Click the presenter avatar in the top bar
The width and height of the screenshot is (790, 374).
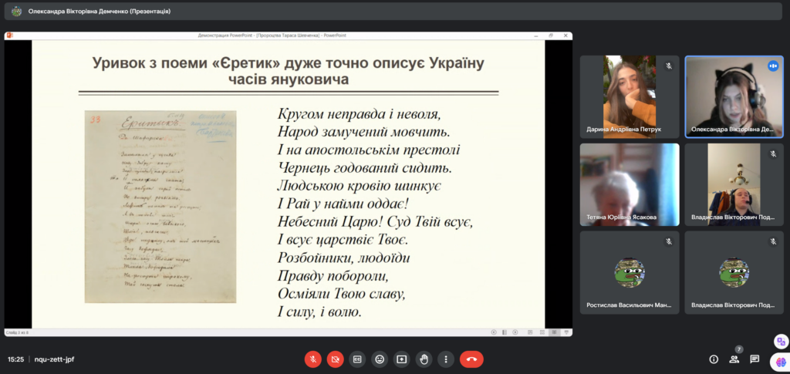16,12
